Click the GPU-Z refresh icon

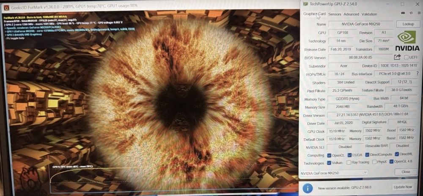pos(411,13)
